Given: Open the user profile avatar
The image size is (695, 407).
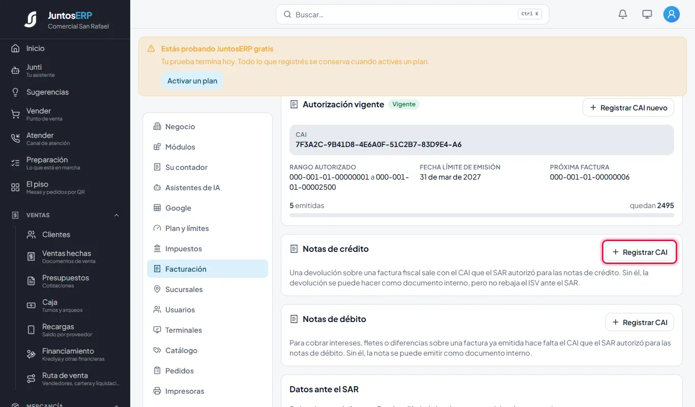Looking at the screenshot, I should (x=672, y=14).
